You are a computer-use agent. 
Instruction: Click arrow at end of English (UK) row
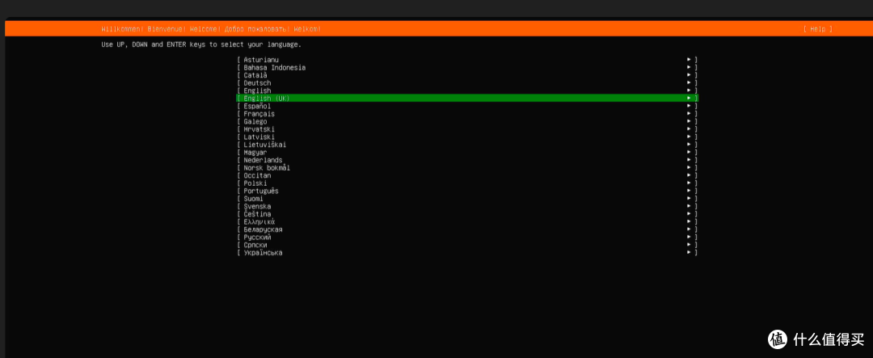coord(690,98)
